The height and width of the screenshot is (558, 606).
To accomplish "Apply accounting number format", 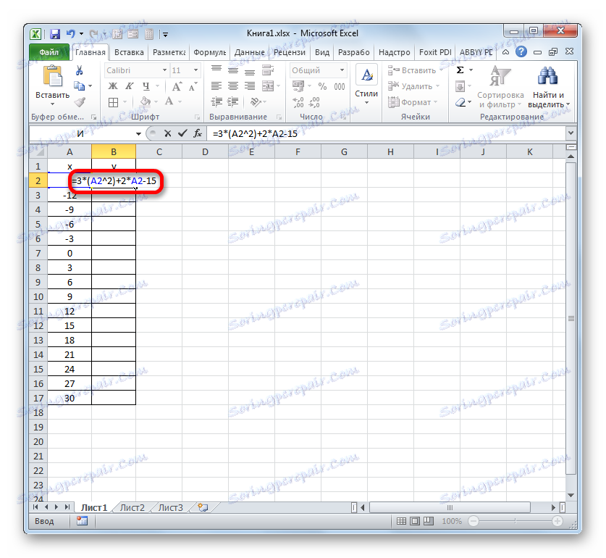I will click(x=298, y=86).
